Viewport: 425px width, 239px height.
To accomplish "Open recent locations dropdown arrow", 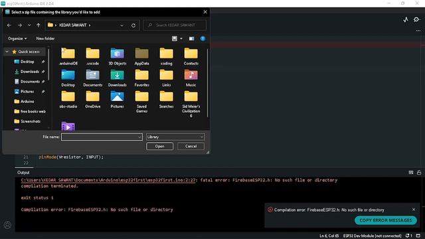I will tap(29, 25).
